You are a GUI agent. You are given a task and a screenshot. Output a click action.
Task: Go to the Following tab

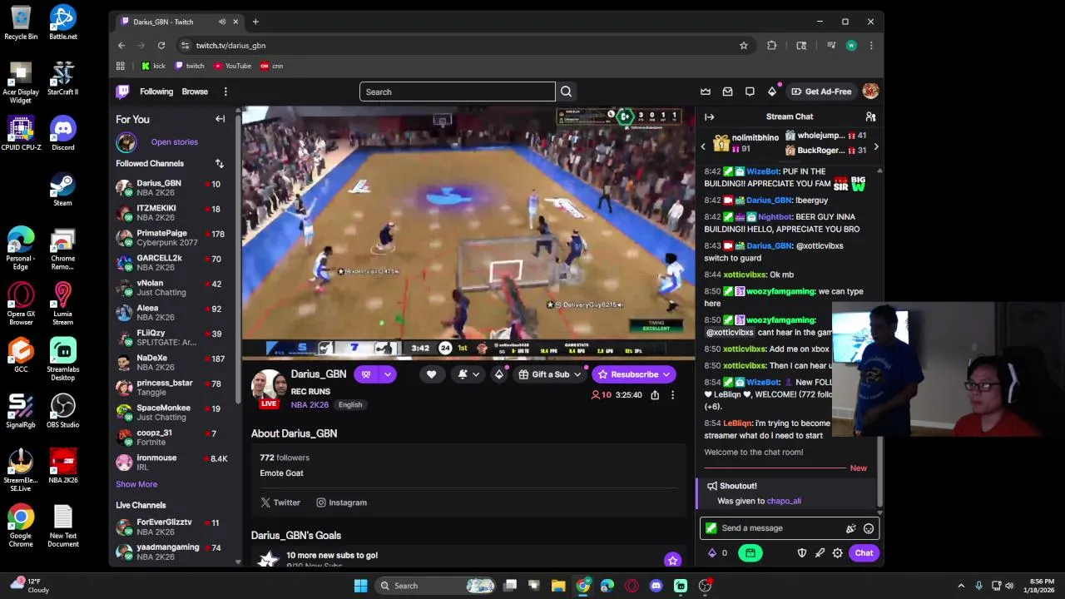(156, 92)
